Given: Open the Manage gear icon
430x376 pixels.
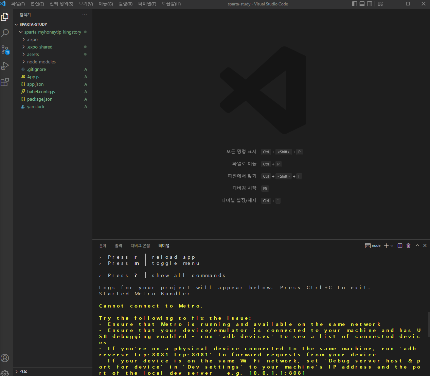Looking at the screenshot, I should (x=5, y=373).
